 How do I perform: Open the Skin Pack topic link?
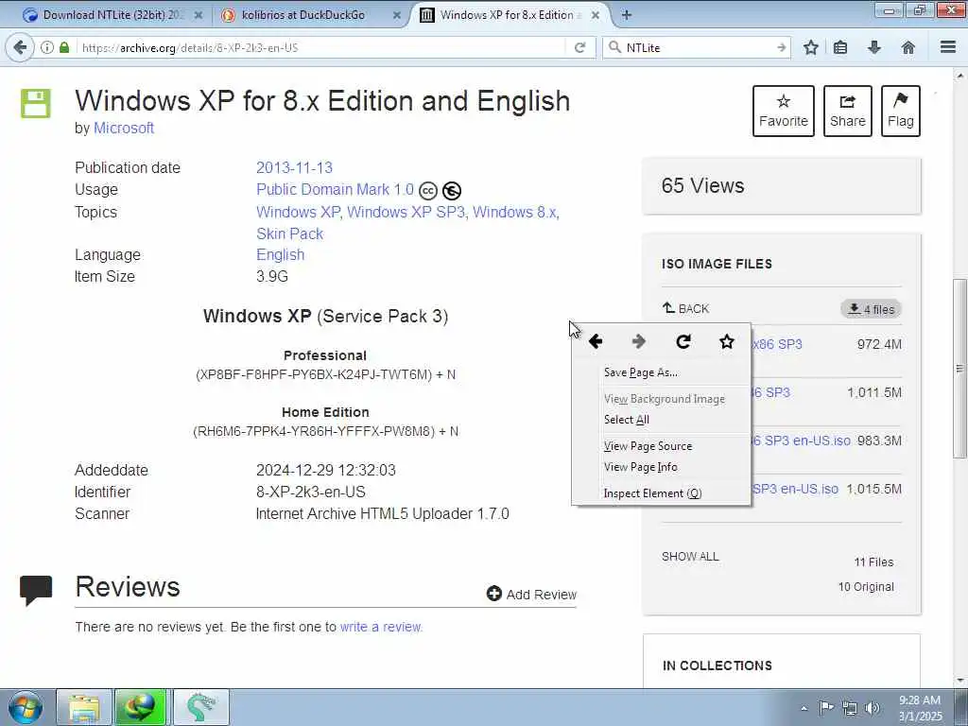290,234
